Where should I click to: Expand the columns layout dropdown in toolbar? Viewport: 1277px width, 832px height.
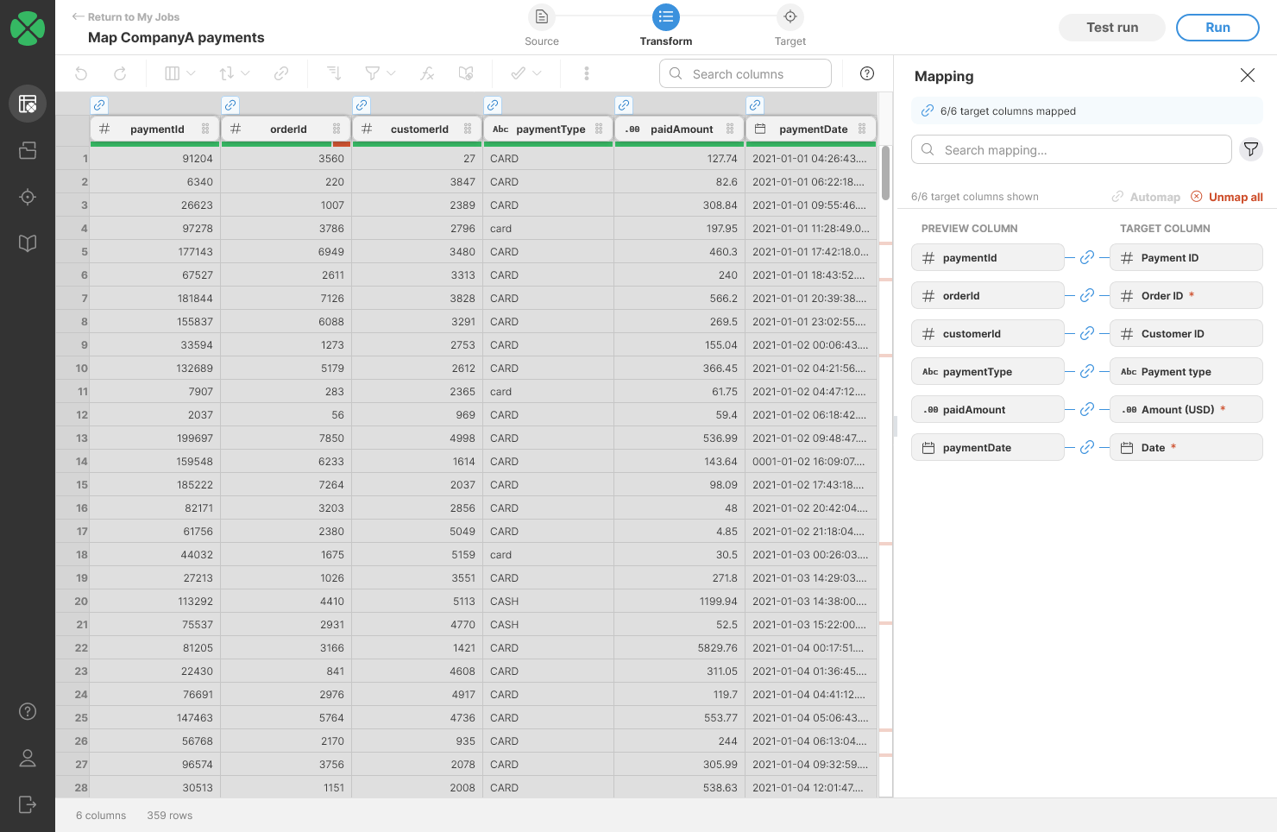coord(179,74)
